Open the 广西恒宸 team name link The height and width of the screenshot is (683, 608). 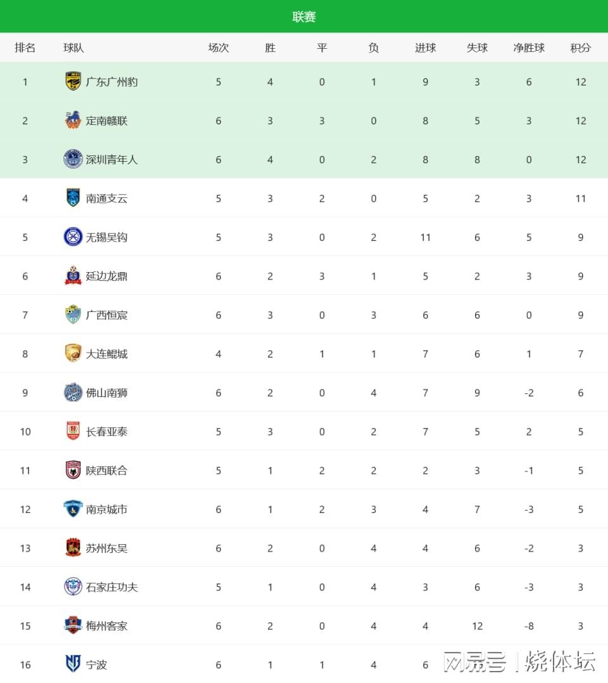(x=106, y=315)
